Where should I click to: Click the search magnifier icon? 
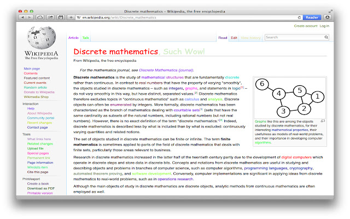pyautogui.click(x=326, y=37)
